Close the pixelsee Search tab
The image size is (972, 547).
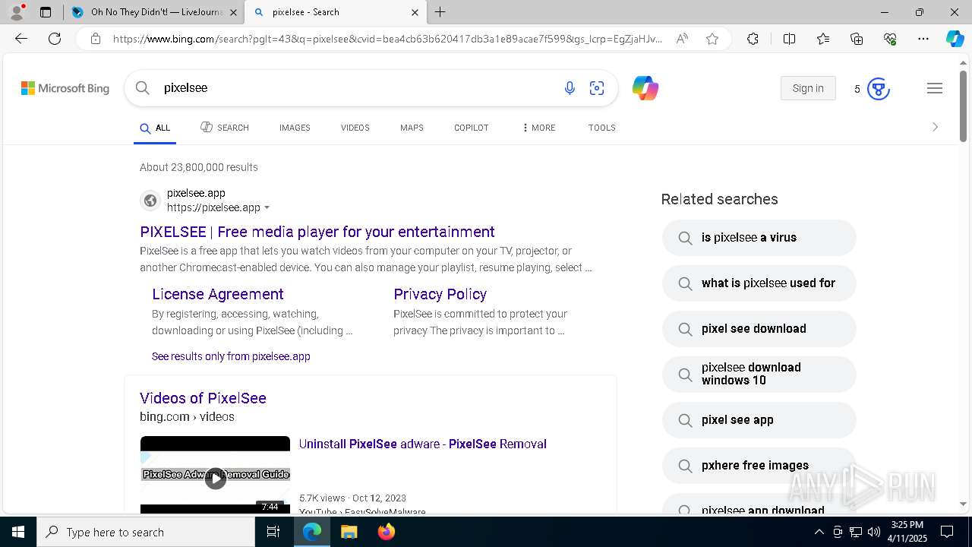point(415,12)
